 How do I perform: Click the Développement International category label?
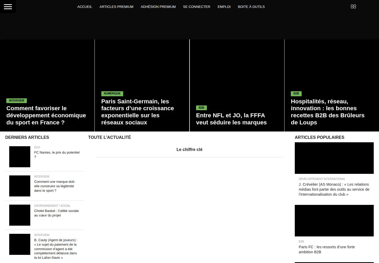tap(322, 179)
